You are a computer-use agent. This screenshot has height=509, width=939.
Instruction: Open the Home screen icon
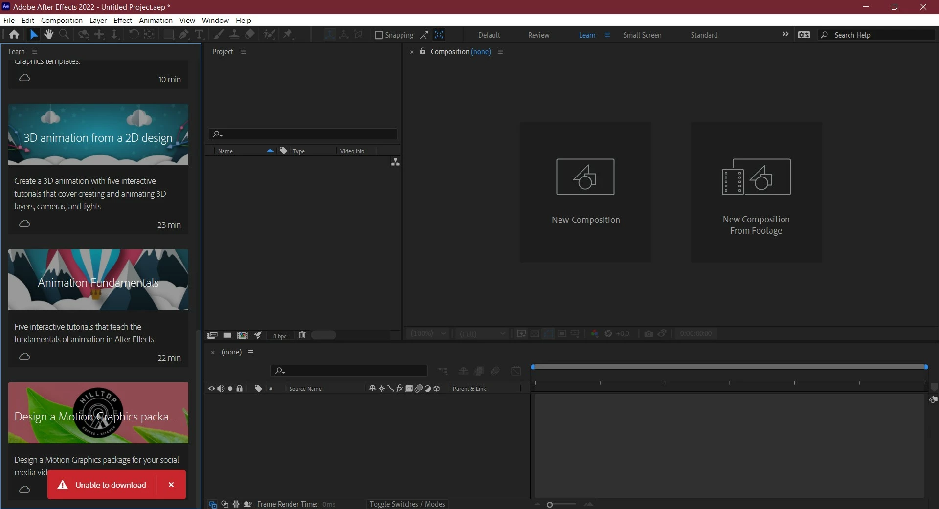coord(14,34)
